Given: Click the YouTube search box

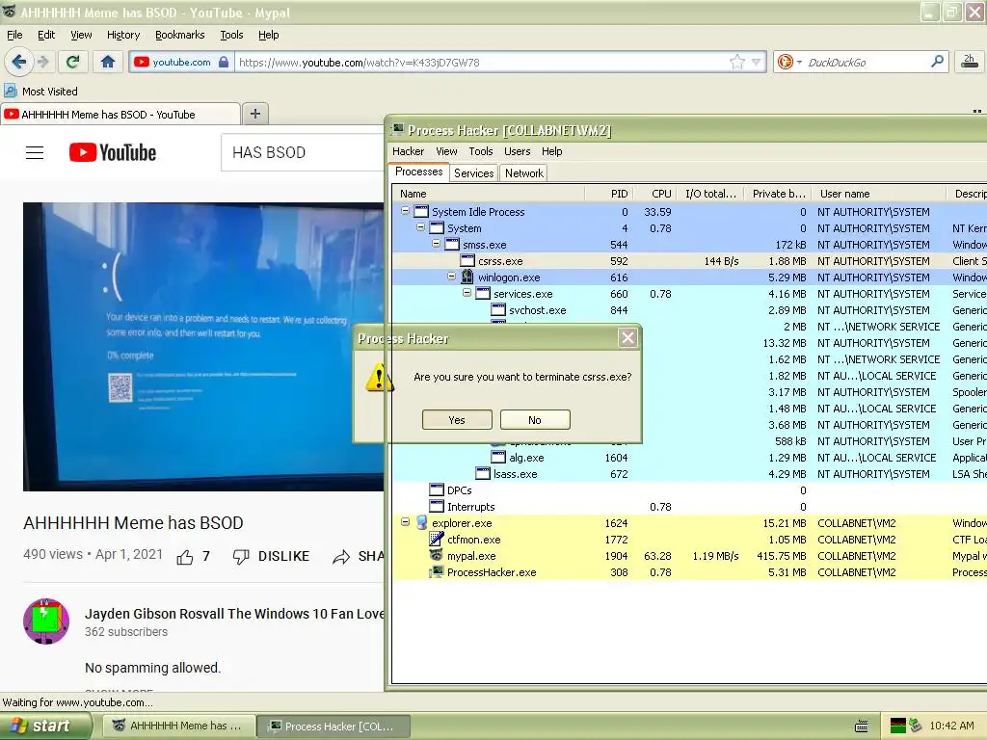Looking at the screenshot, I should coord(302,152).
